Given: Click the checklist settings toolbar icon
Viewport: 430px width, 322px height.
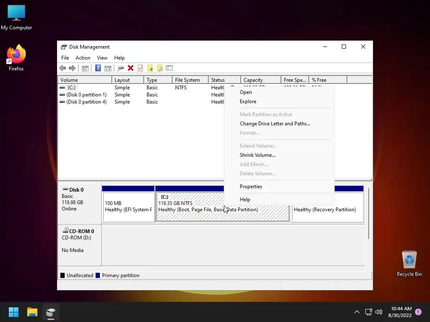Looking at the screenshot, I should point(169,68).
